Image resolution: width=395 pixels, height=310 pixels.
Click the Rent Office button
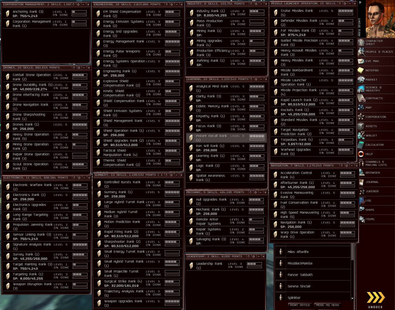(x=300, y=305)
